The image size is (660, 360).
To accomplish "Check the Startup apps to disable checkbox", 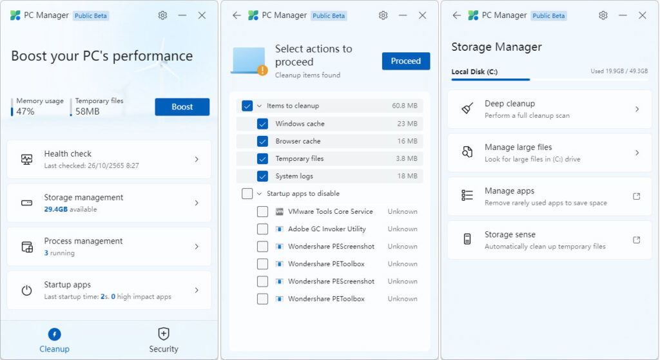I will pos(247,193).
